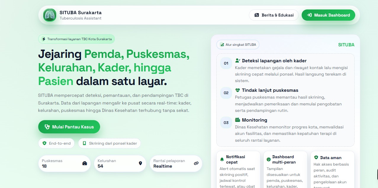Click the building icon in Puskesmas card
378x188 pixels.
85,163
